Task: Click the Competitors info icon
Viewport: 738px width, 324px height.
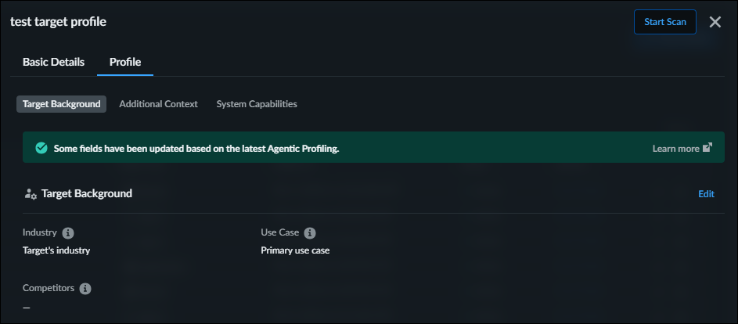Action: [x=85, y=288]
